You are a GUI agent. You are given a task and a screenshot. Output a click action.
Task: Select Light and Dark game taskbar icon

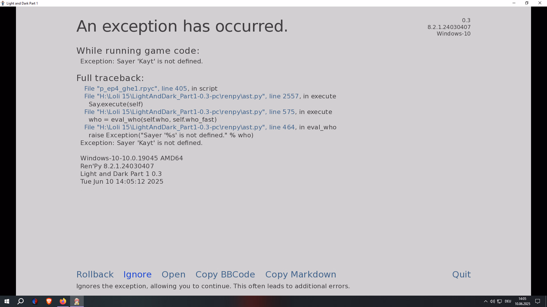click(77, 301)
